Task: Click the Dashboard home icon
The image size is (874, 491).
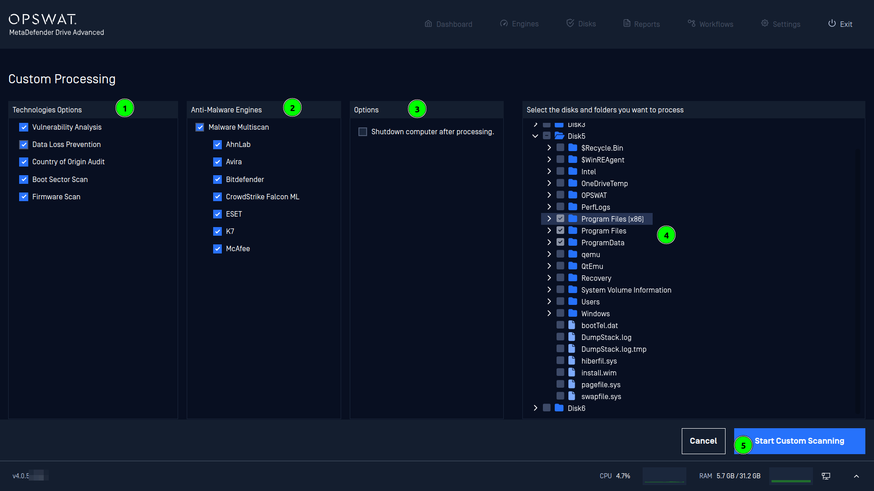Action: coord(428,24)
